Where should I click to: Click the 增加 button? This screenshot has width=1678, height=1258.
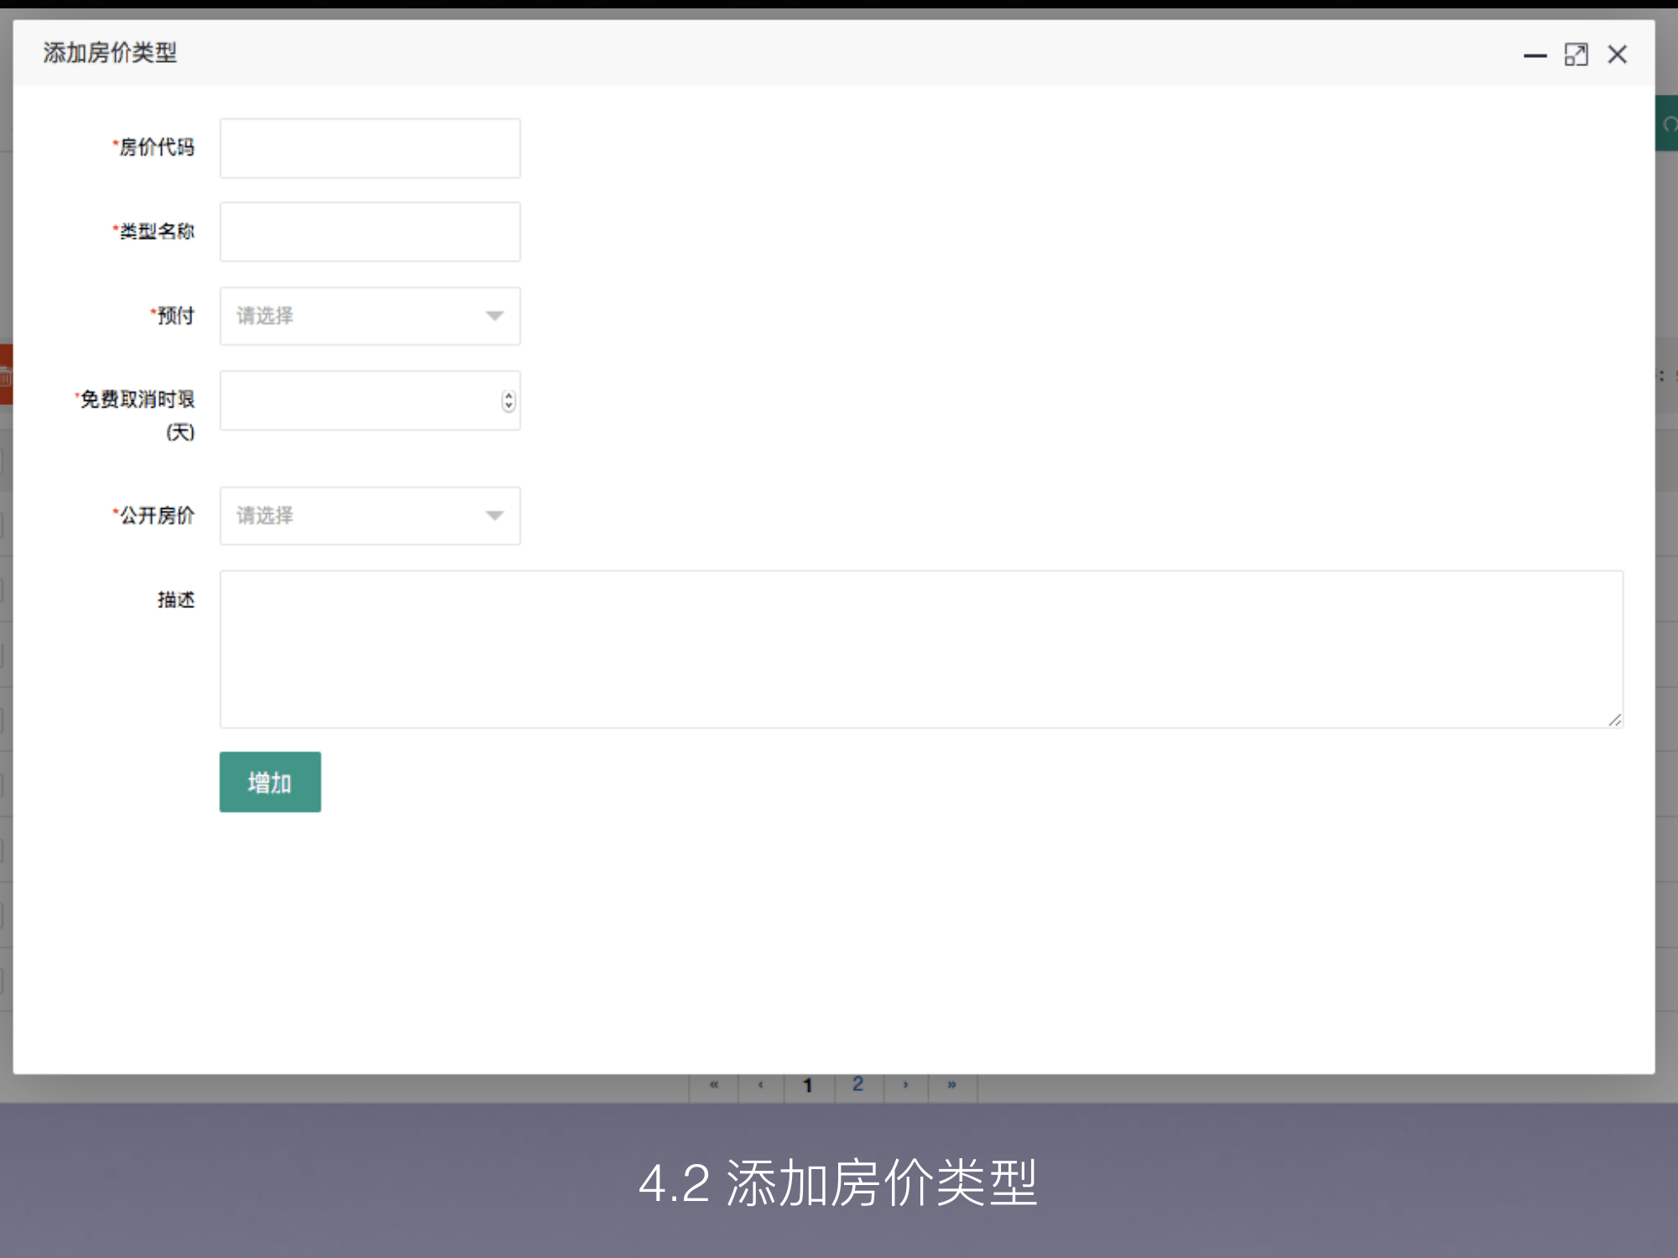(269, 782)
